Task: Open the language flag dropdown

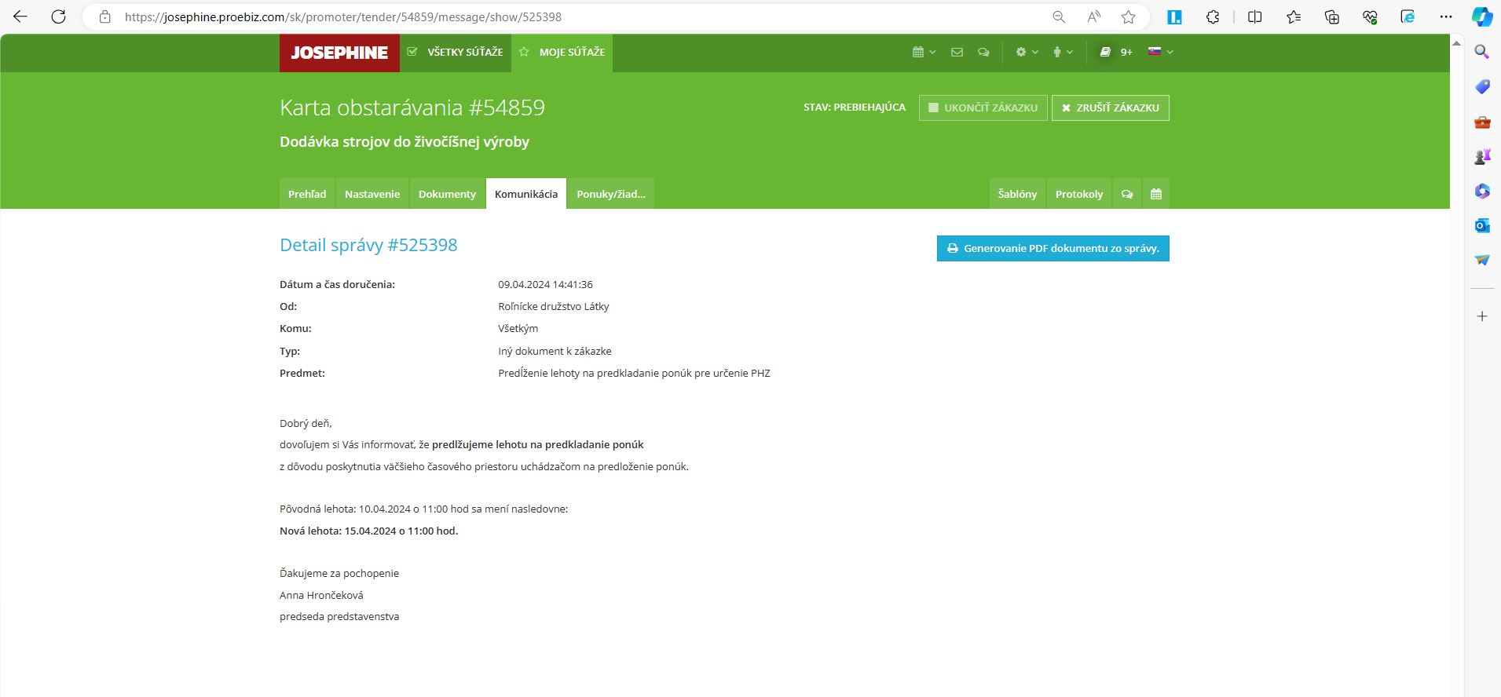Action: [1160, 53]
